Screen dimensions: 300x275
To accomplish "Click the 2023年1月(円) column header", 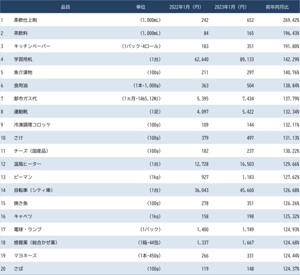I will tap(230, 7).
